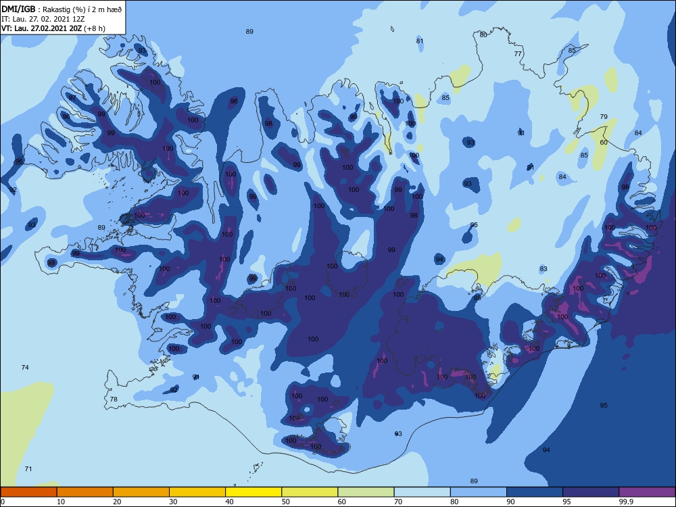676x507 pixels.
Task: Click the 'DMI/IGB : Rakastig (%) í 2 m hæð' title
Action: pyautogui.click(x=62, y=9)
